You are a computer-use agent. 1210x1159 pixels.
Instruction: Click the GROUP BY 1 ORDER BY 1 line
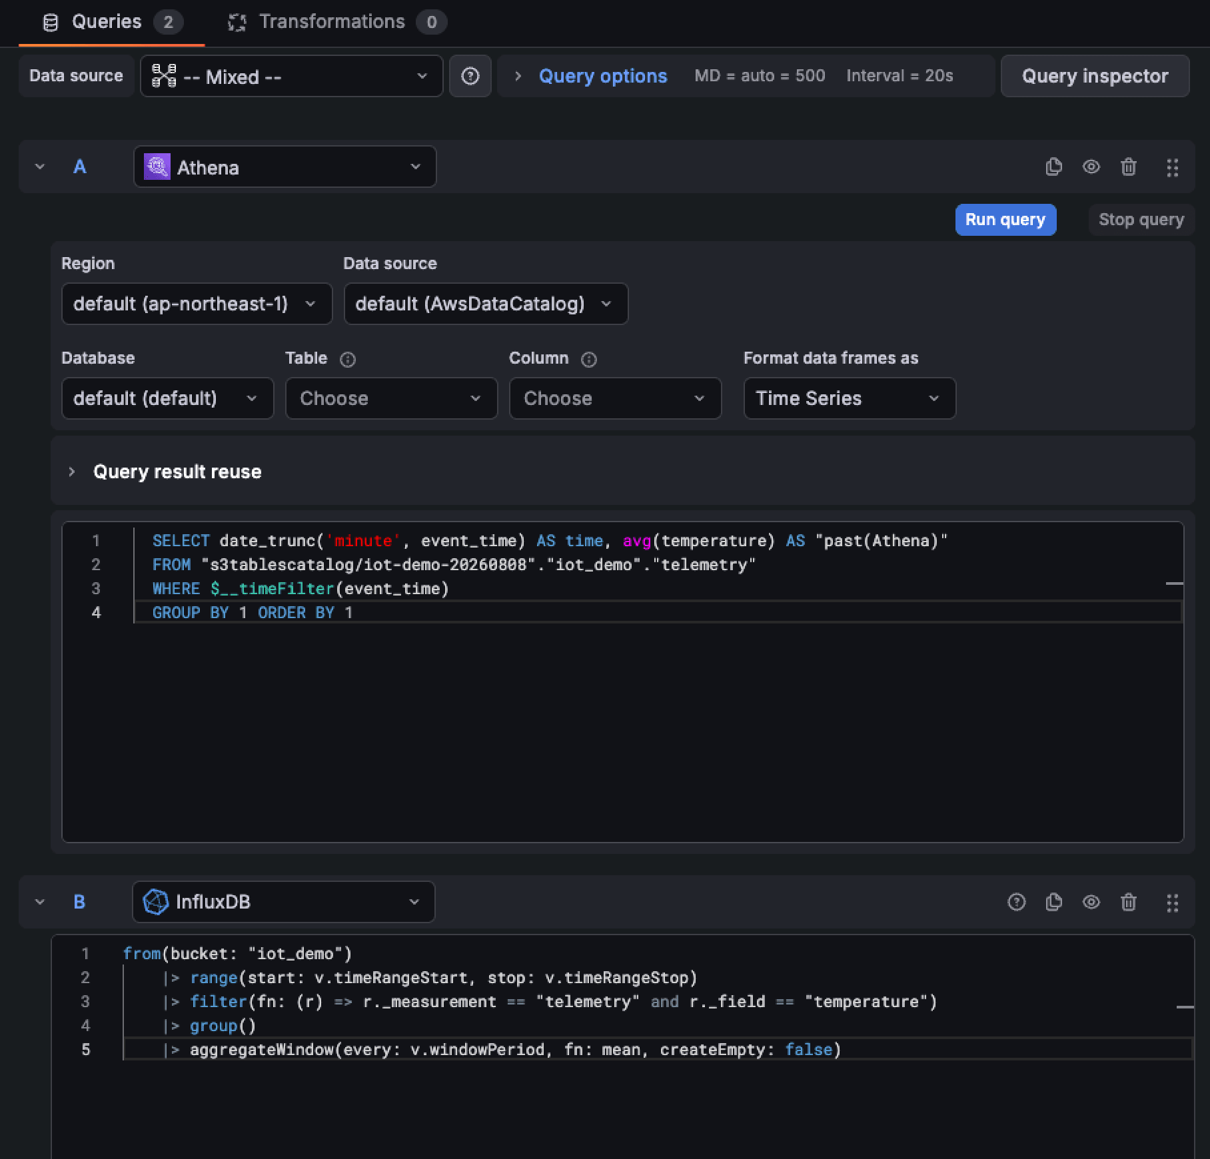point(253,613)
